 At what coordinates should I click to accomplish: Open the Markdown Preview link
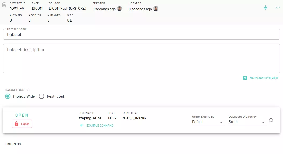(x=264, y=78)
